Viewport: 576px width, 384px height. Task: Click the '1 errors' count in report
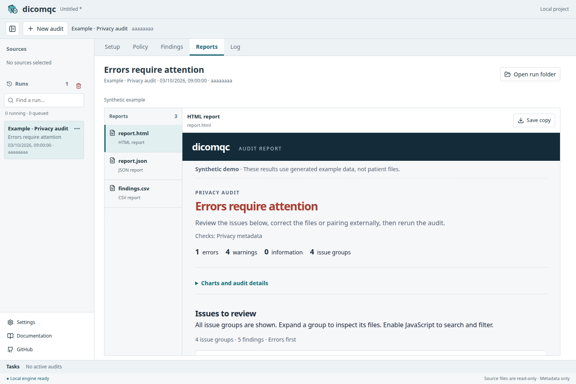207,252
